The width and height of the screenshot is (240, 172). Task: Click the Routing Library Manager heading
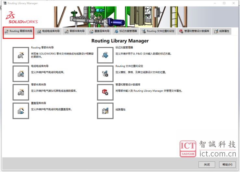[x=120, y=41]
